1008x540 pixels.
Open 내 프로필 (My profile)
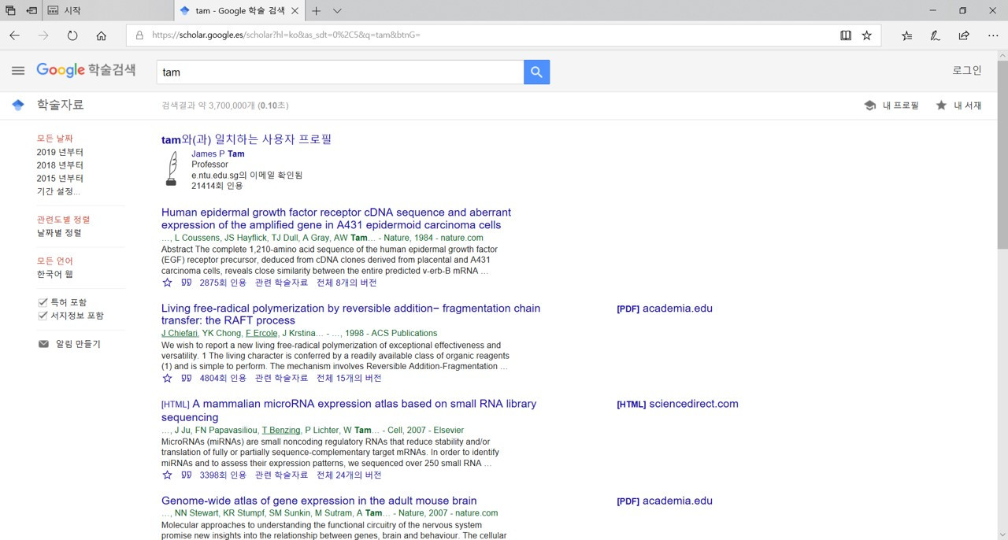(x=891, y=105)
